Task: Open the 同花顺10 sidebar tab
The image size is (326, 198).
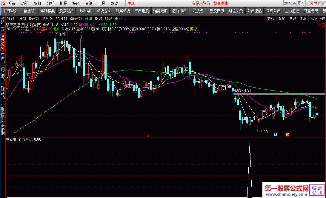Action: [x=3, y=74]
